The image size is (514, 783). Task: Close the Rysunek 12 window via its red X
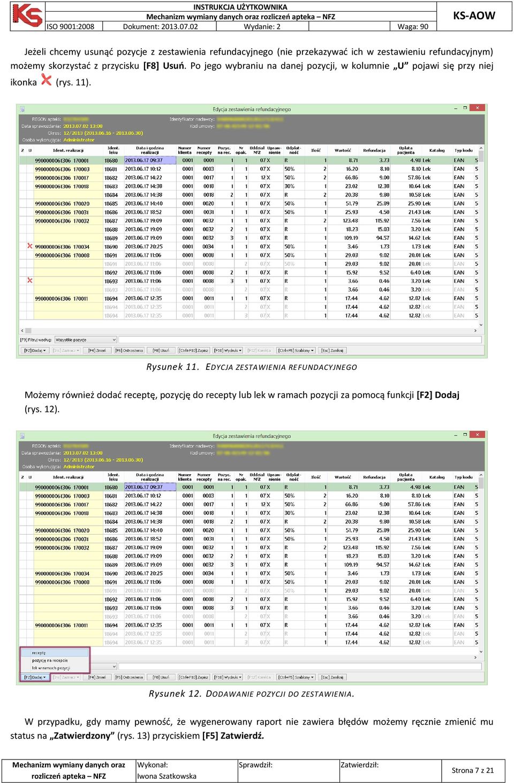tap(478, 435)
